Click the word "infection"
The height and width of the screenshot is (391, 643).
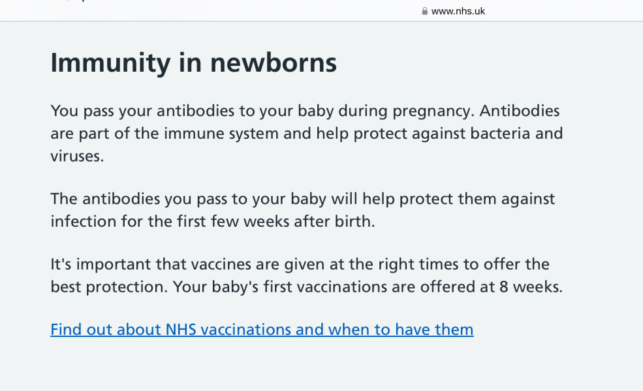[83, 222]
